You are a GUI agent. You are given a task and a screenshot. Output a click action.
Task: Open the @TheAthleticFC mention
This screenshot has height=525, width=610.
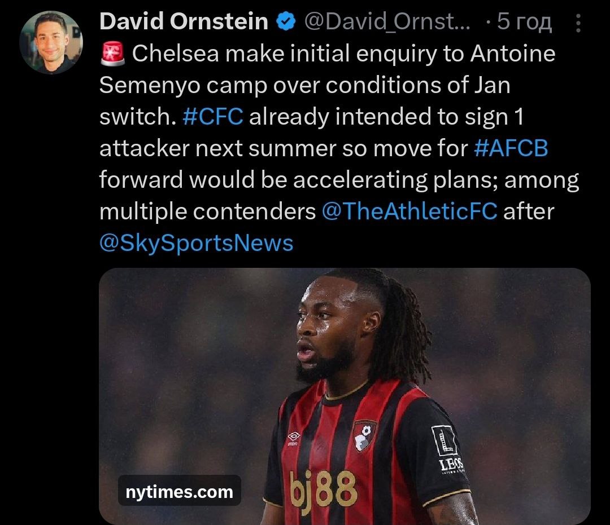pyautogui.click(x=409, y=211)
